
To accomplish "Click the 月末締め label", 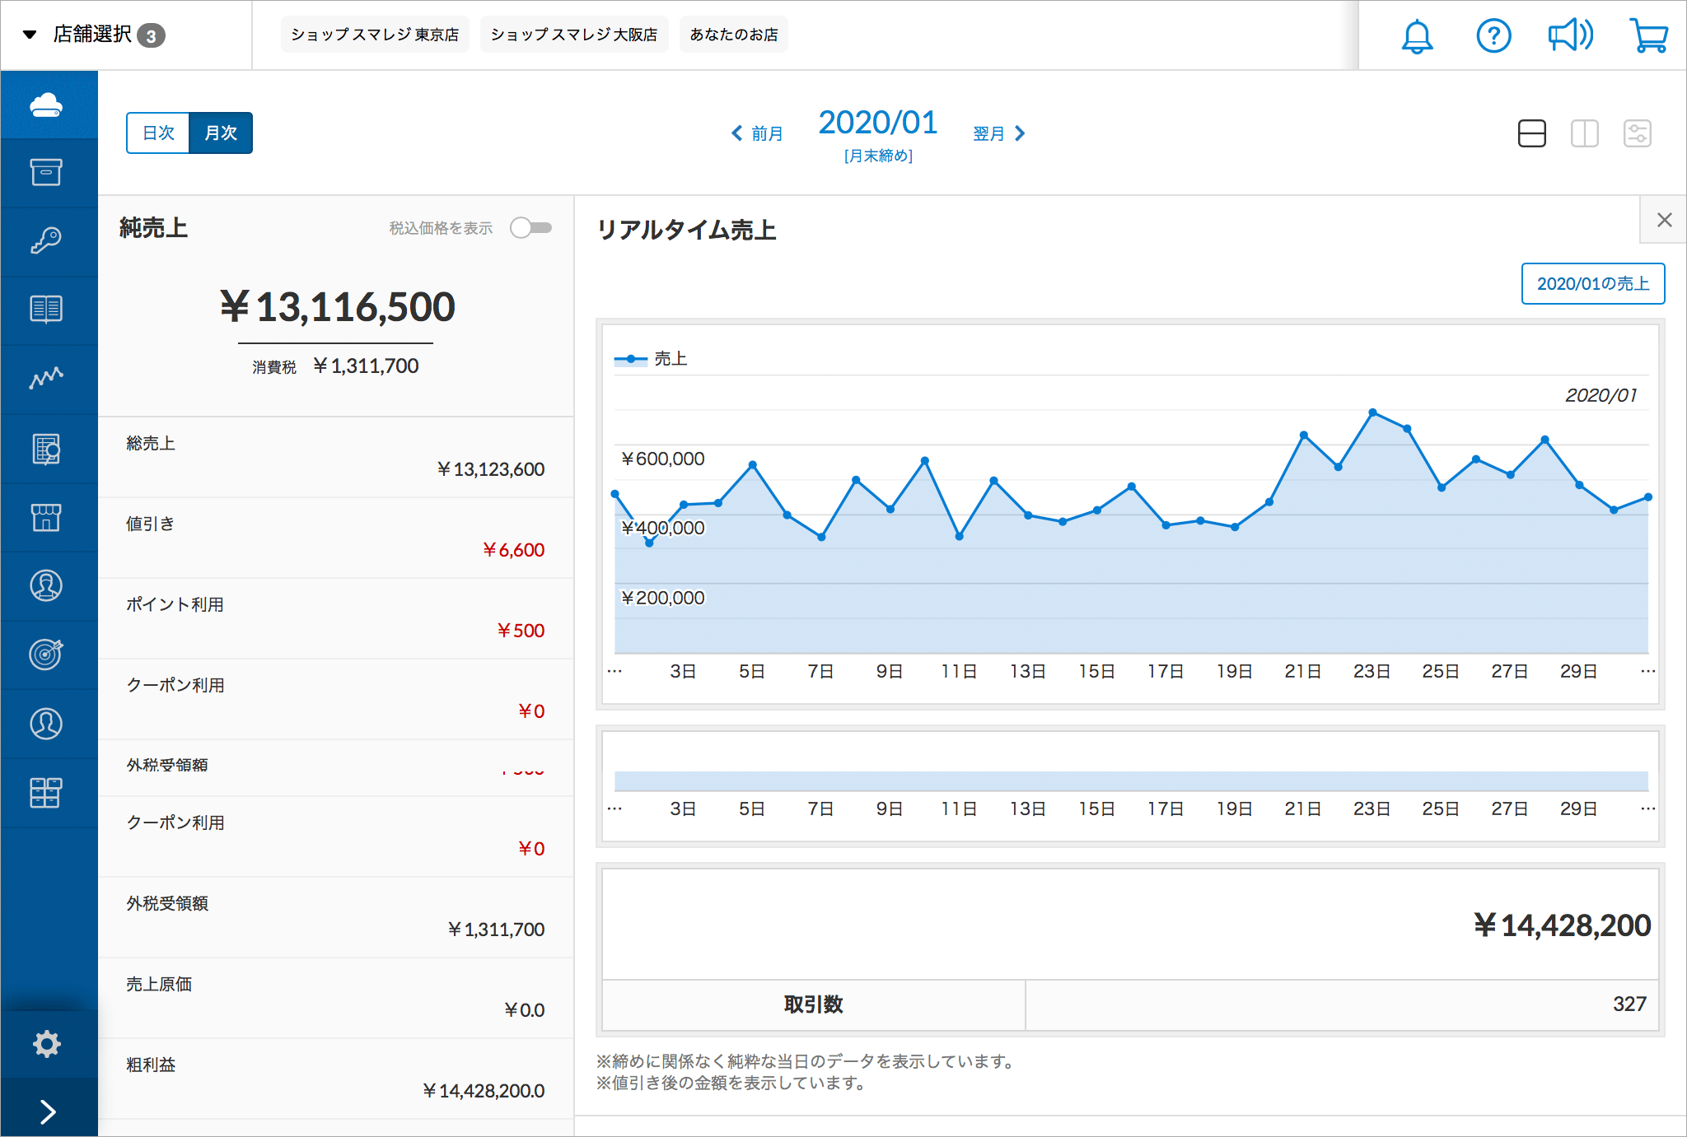I will coord(878,156).
